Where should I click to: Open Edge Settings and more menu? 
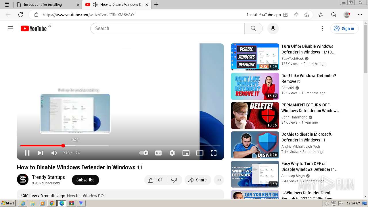(360, 15)
